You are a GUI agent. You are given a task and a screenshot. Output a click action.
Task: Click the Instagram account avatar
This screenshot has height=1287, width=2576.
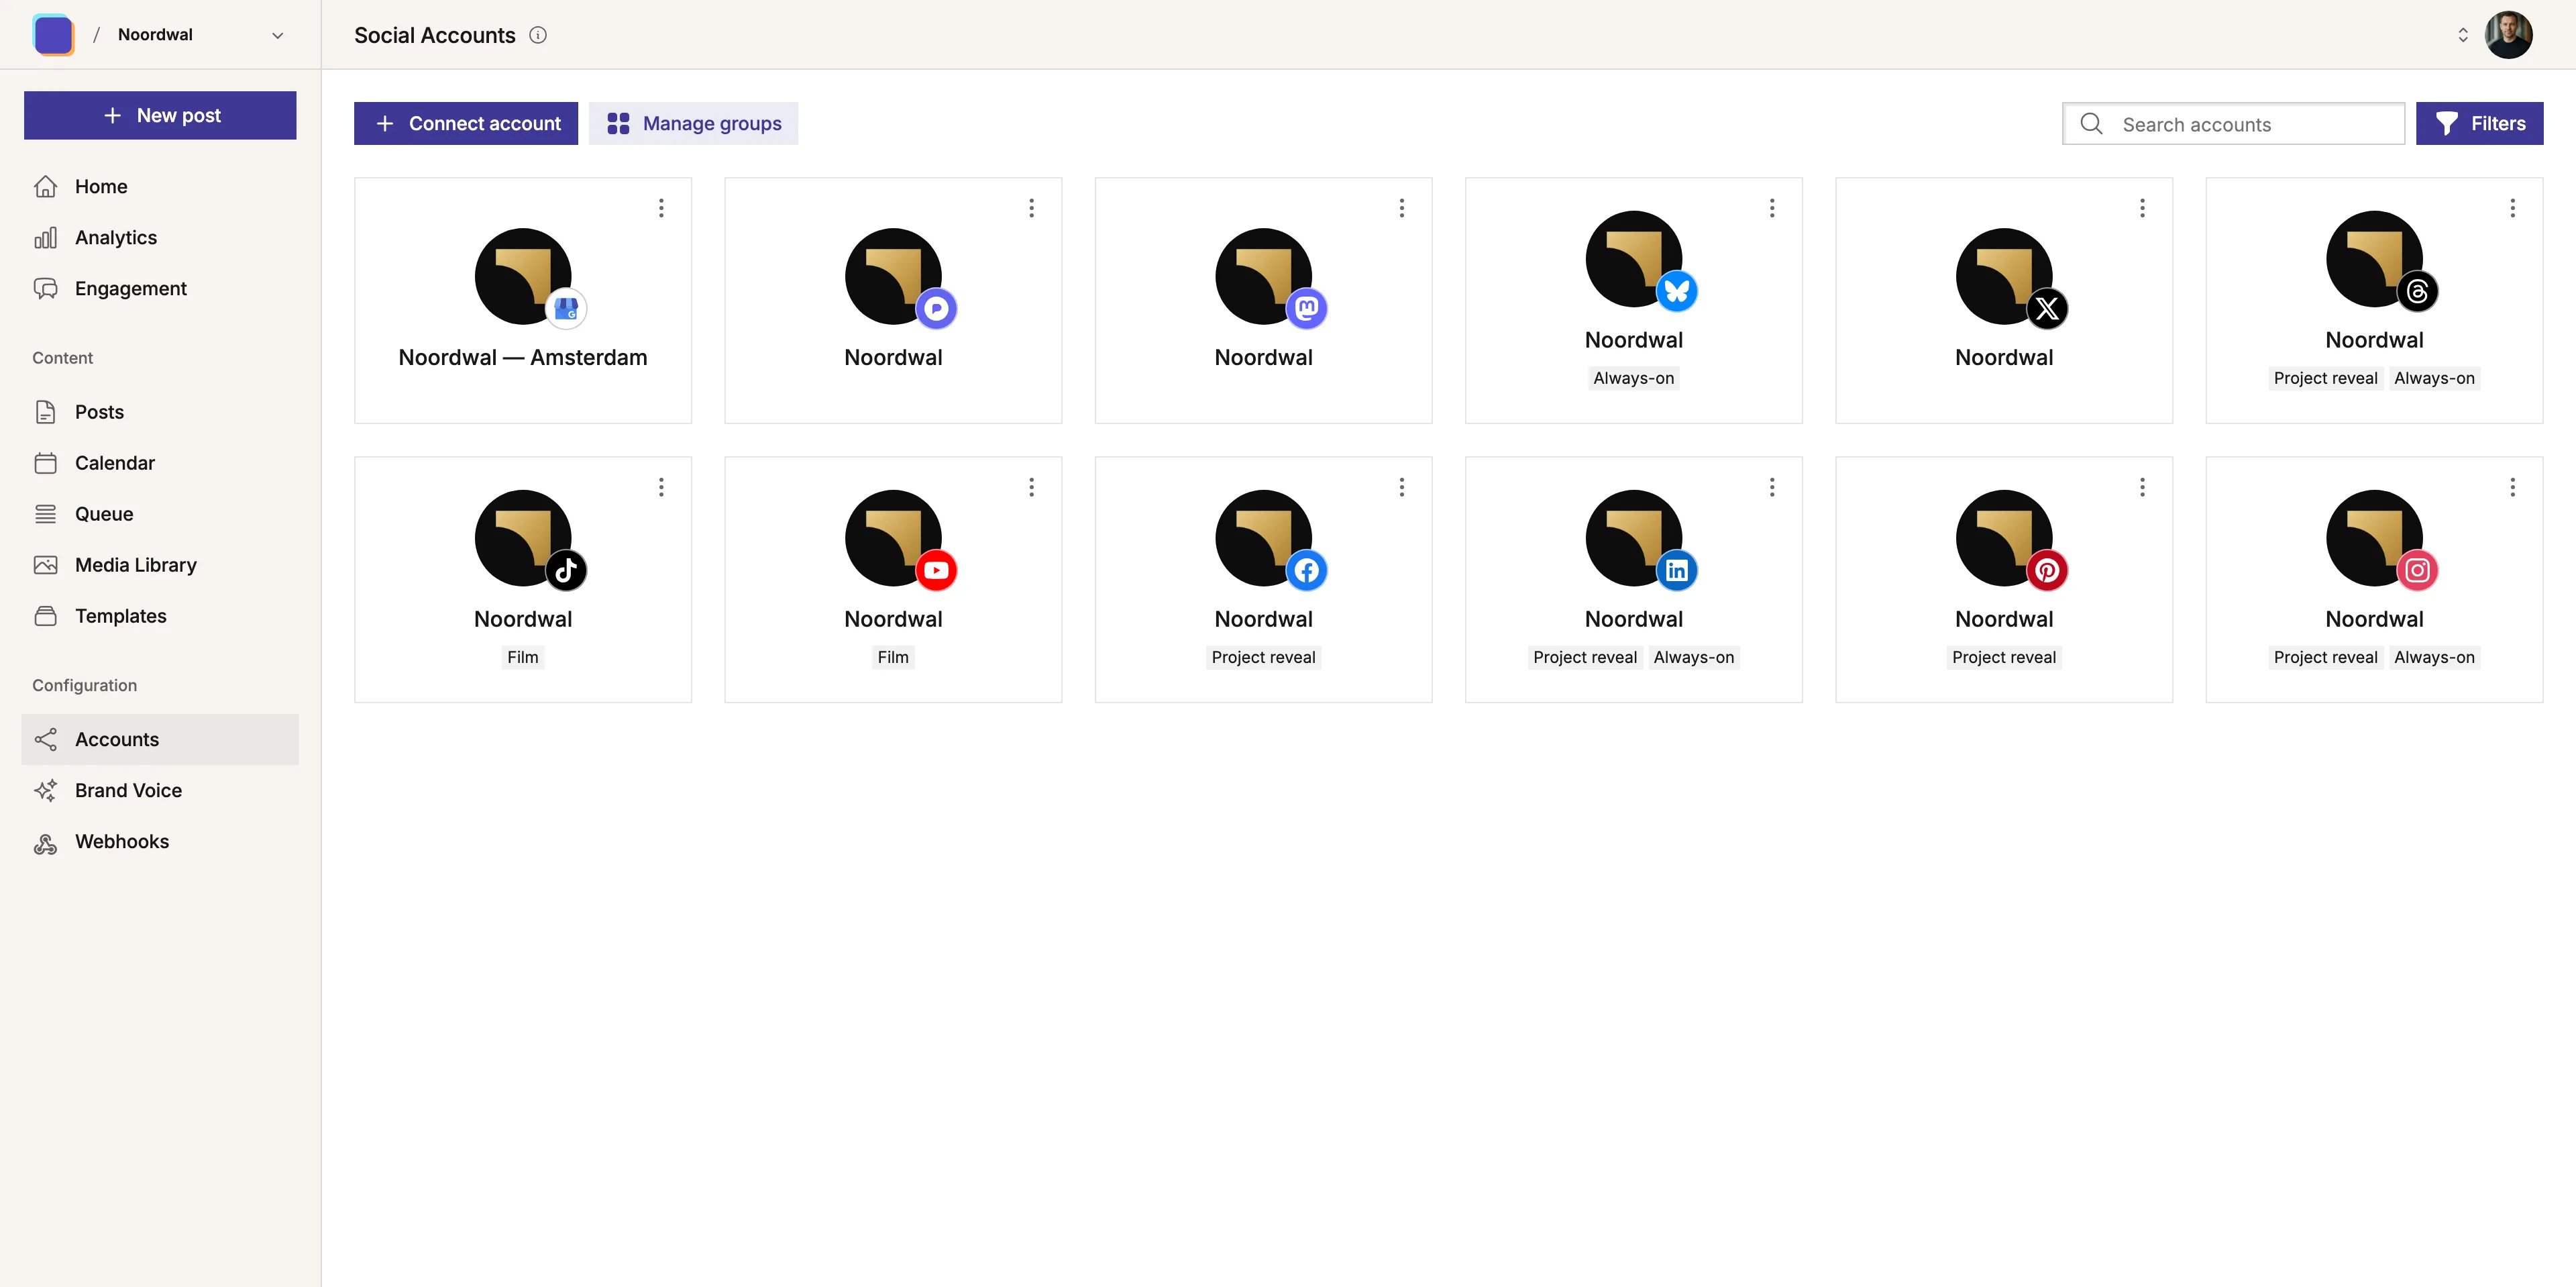[x=2374, y=538]
